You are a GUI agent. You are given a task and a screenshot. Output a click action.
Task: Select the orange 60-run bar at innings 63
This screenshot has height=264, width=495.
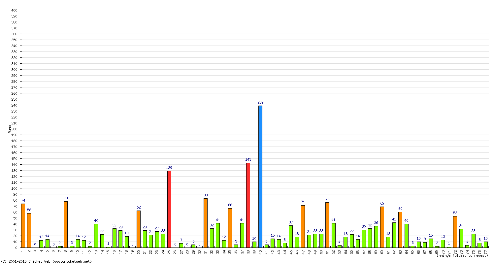400,230
